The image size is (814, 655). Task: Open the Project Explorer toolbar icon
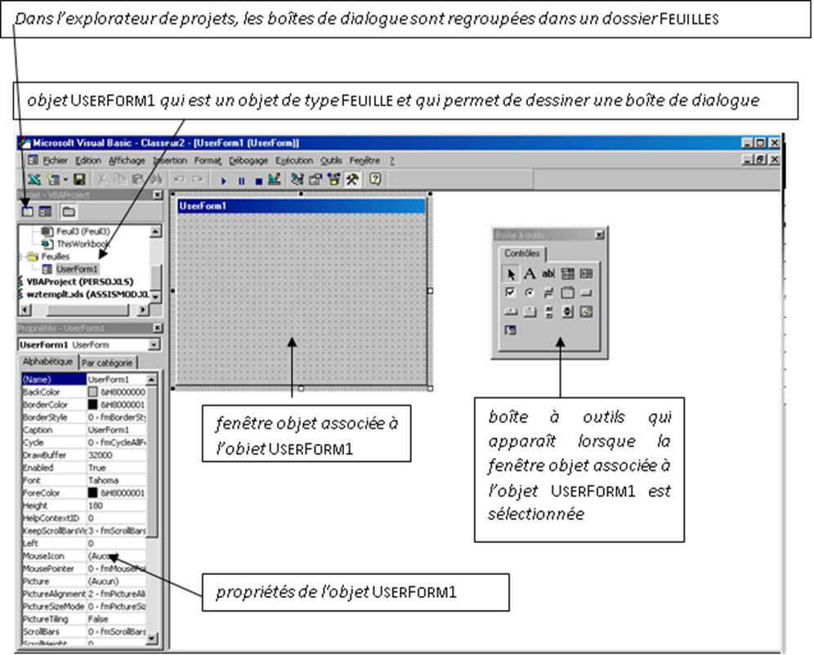tap(297, 180)
